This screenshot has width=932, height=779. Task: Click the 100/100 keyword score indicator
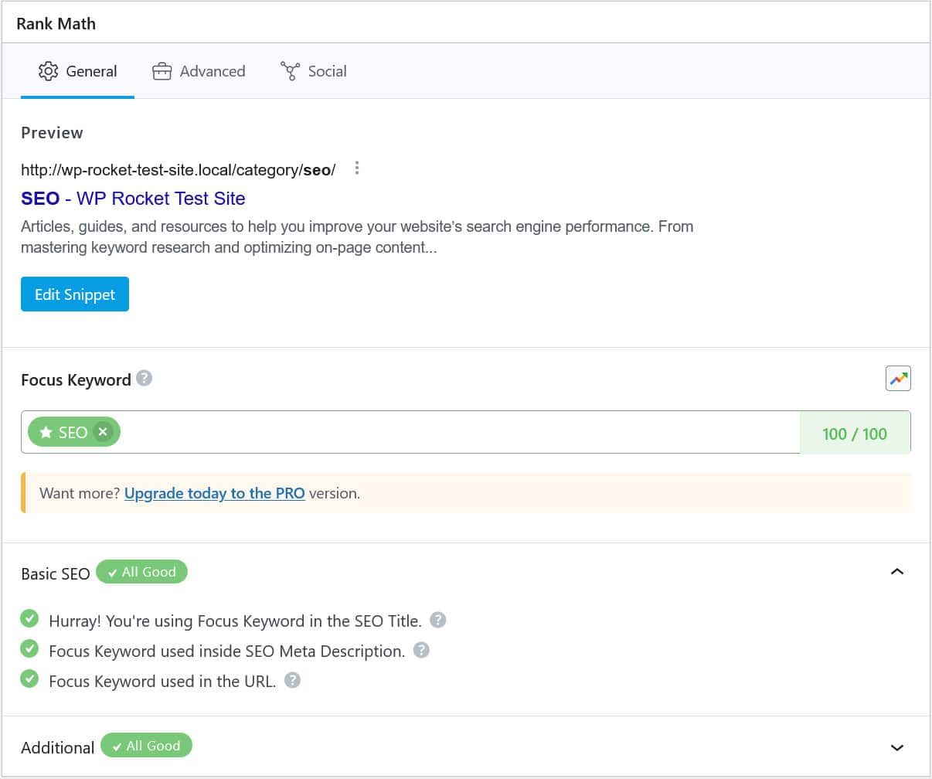[x=855, y=434]
